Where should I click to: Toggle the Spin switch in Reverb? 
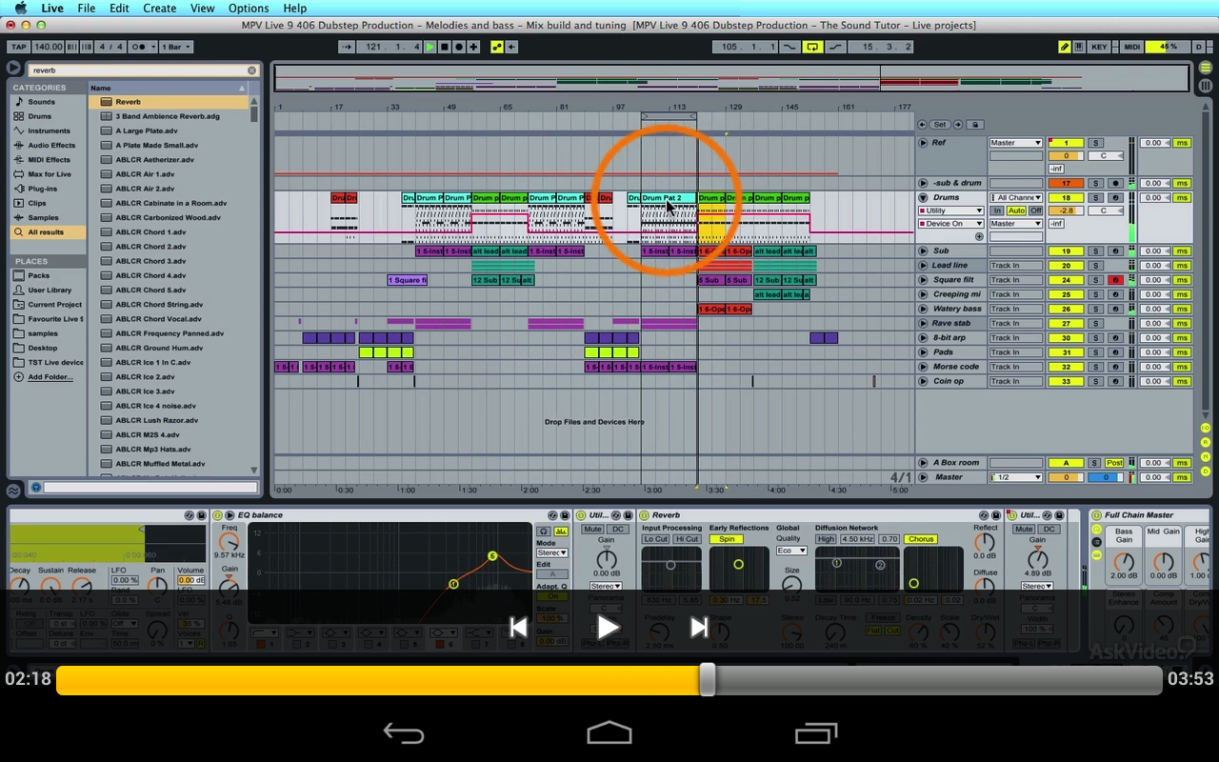(728, 539)
